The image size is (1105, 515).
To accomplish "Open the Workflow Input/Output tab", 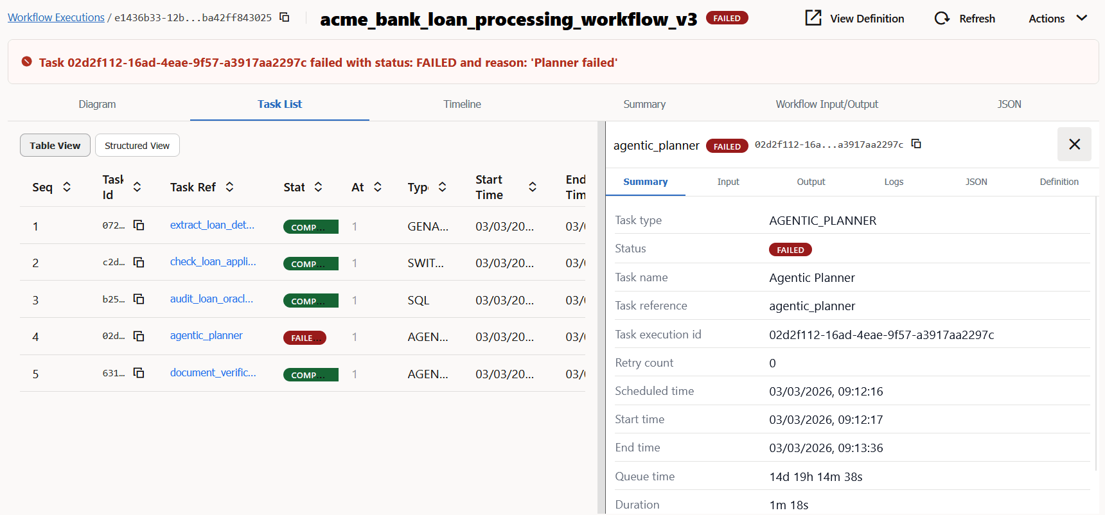I will (x=827, y=104).
